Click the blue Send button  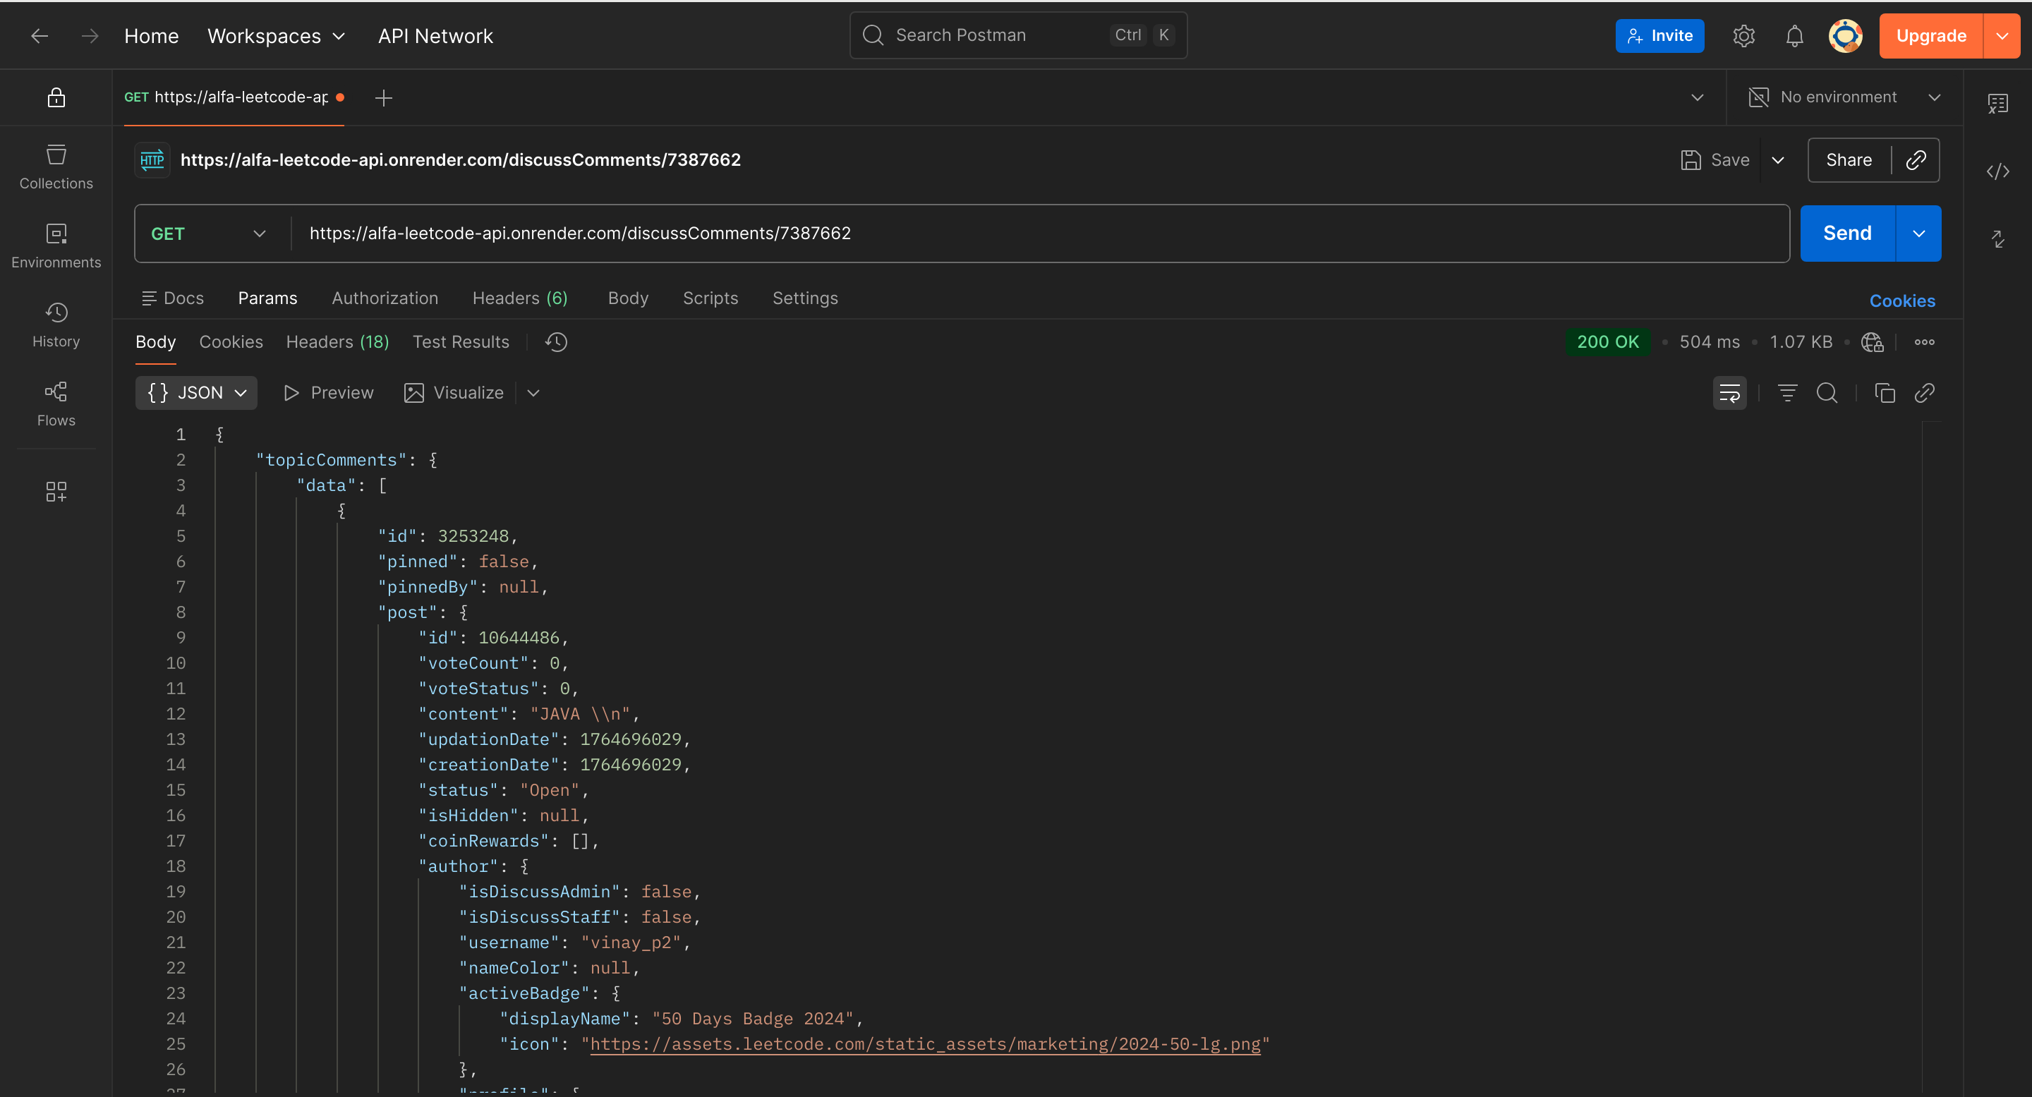[x=1846, y=234]
